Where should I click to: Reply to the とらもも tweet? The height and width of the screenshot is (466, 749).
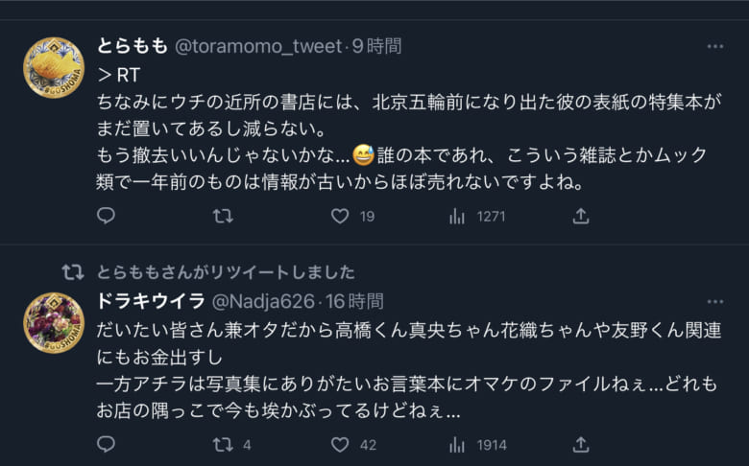[107, 217]
